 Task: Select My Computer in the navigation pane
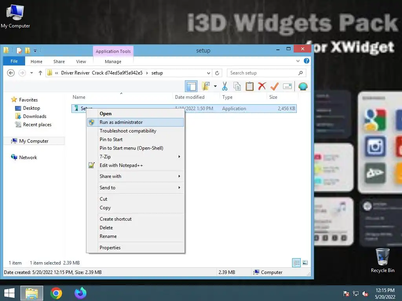(34, 141)
